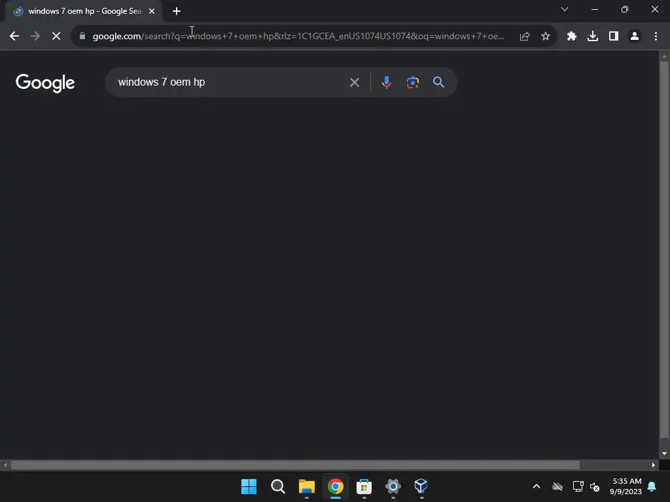Open the tab search chevron
This screenshot has width=670, height=502.
pos(565,9)
